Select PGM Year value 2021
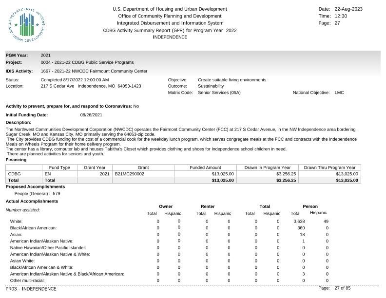Image resolution: width=386 pixels, height=298 pixels. [x=45, y=56]
